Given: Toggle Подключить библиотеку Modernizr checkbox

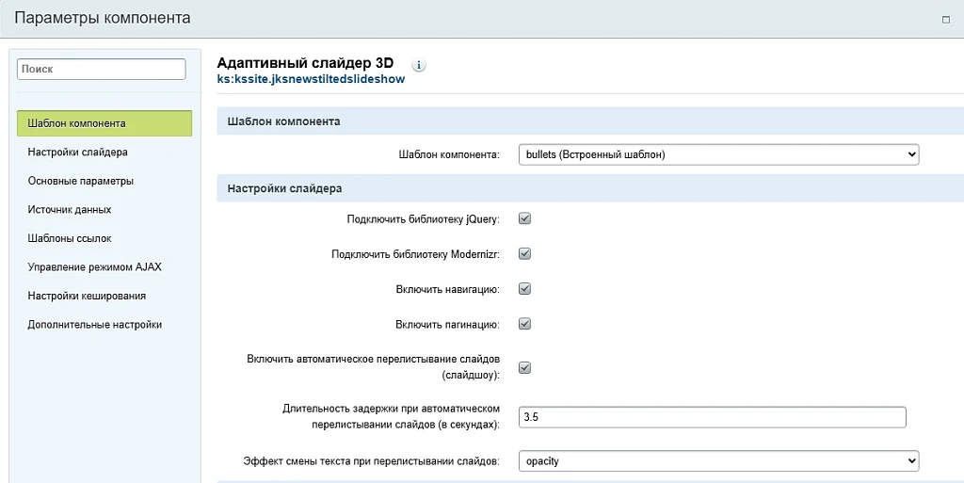Looking at the screenshot, I should (524, 253).
